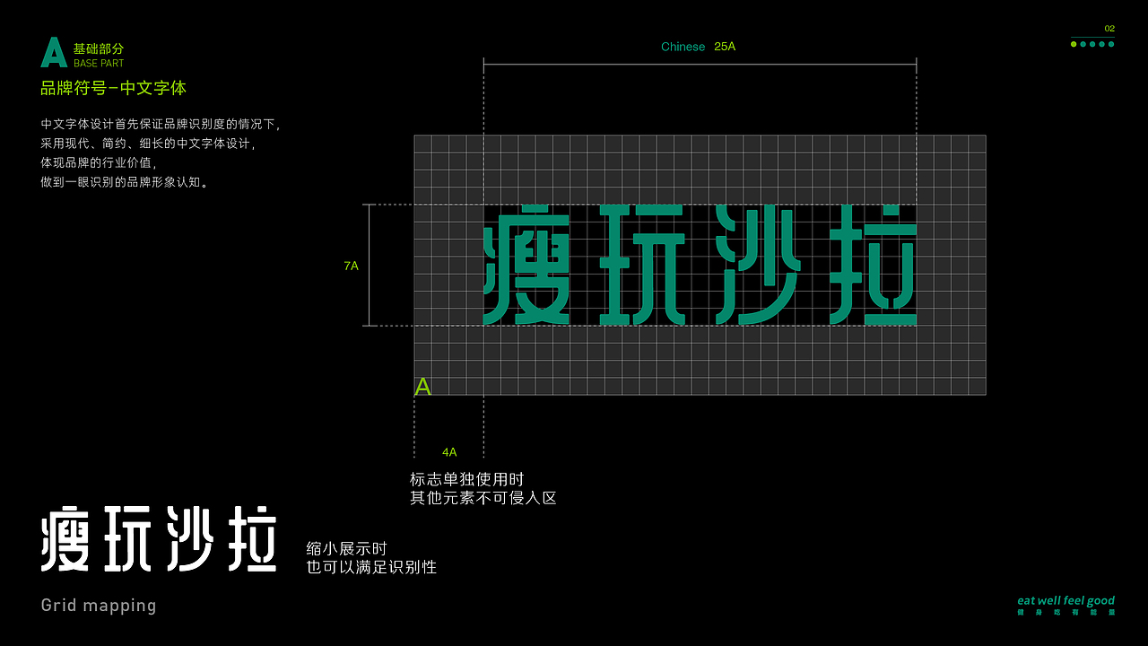Click the BASE PART label
The height and width of the screenshot is (646, 1148).
click(99, 64)
